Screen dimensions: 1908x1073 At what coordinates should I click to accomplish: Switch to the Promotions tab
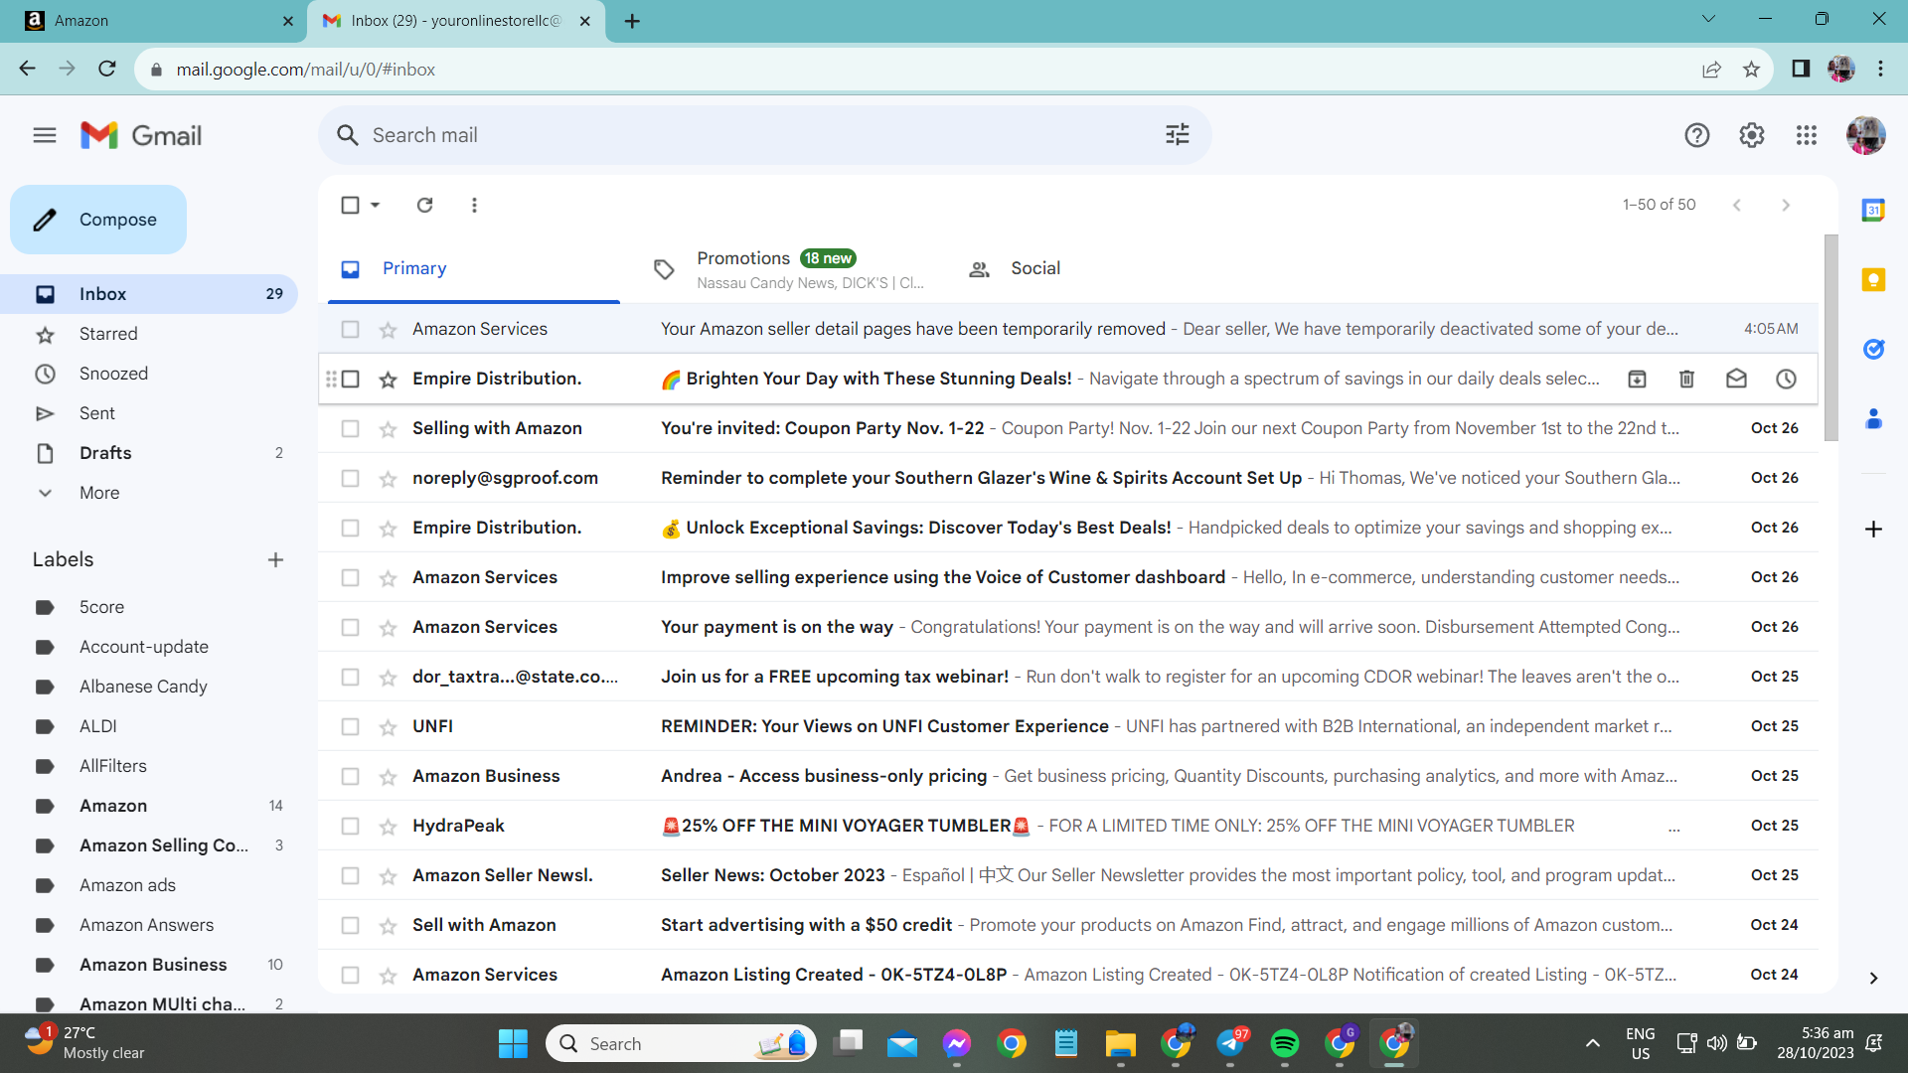(x=792, y=268)
